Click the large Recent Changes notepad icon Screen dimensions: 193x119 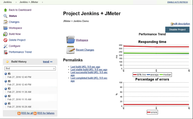71,50
